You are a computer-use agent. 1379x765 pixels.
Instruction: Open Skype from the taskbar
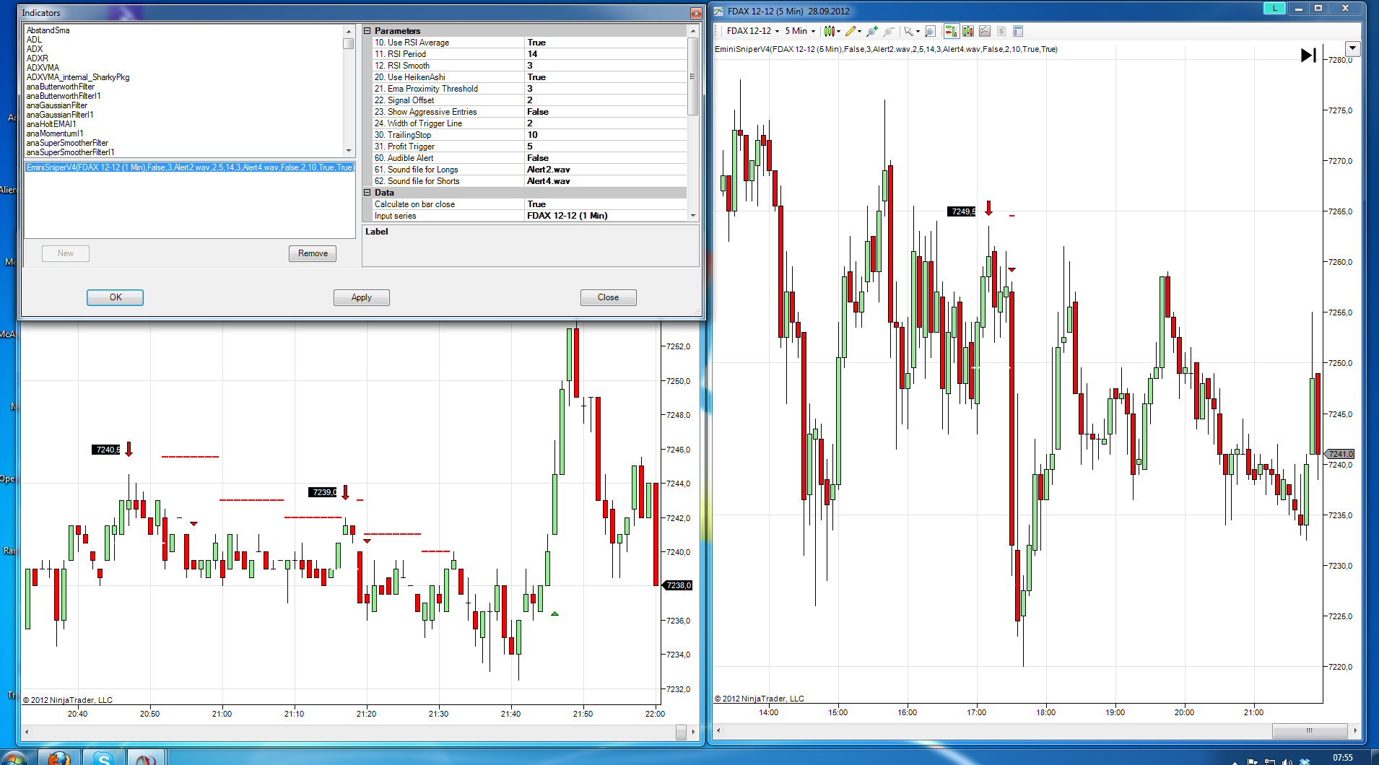click(x=104, y=758)
